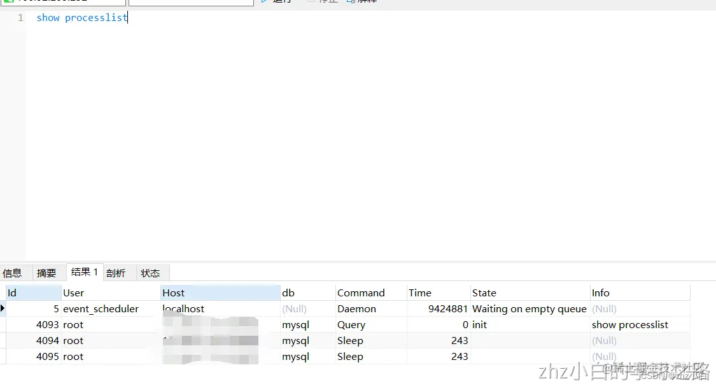
Task: Click the Host column header
Action: click(221, 293)
